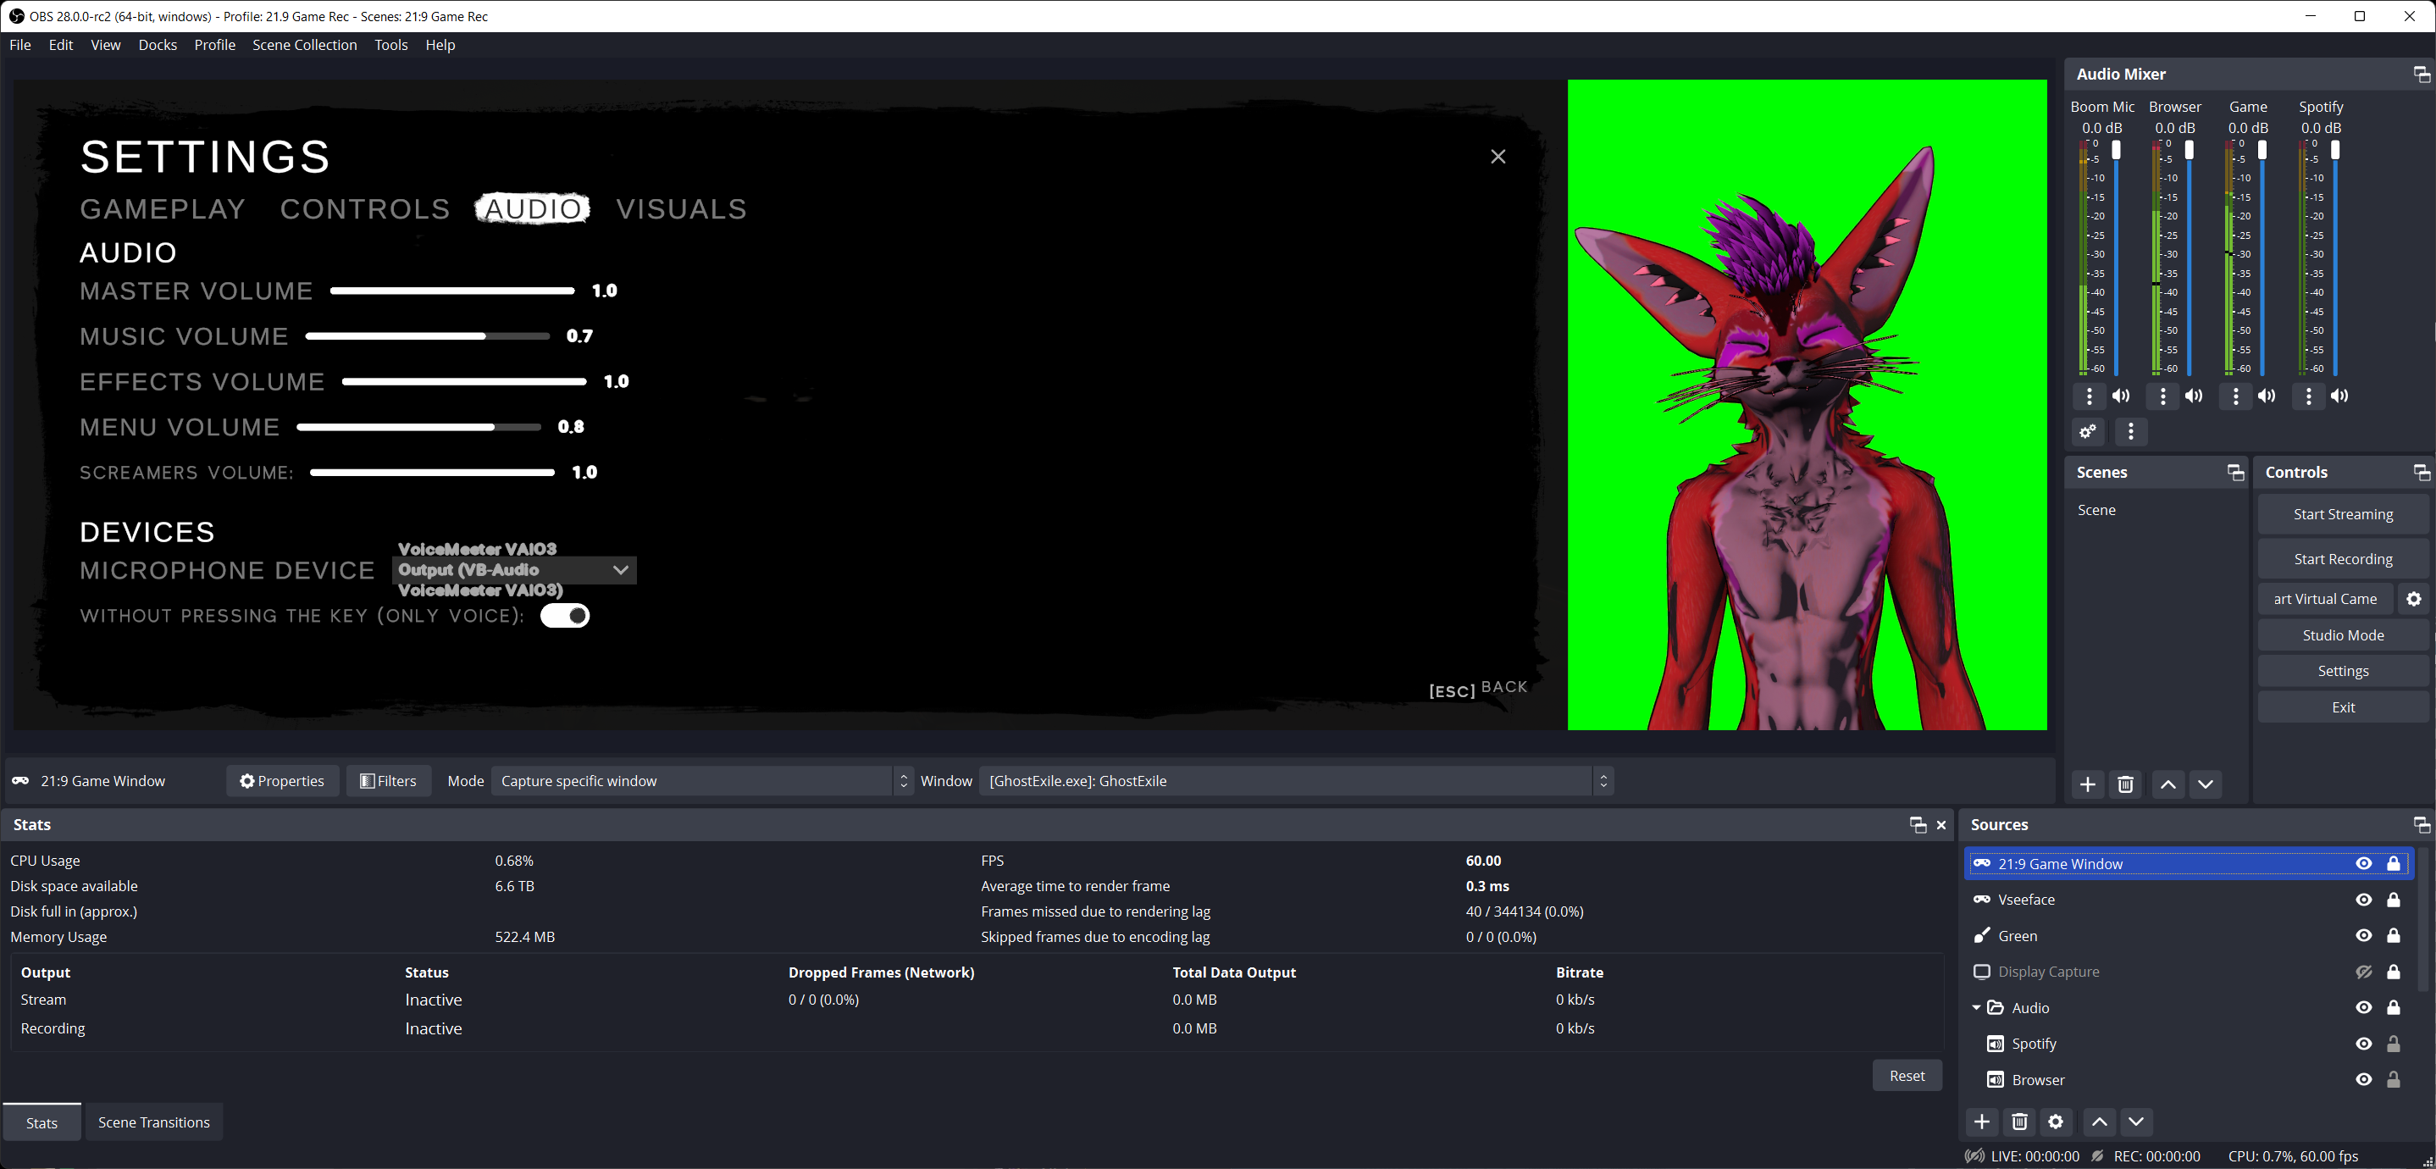The width and height of the screenshot is (2436, 1169).
Task: Switch to Scene Transitions tab
Action: pyautogui.click(x=154, y=1122)
